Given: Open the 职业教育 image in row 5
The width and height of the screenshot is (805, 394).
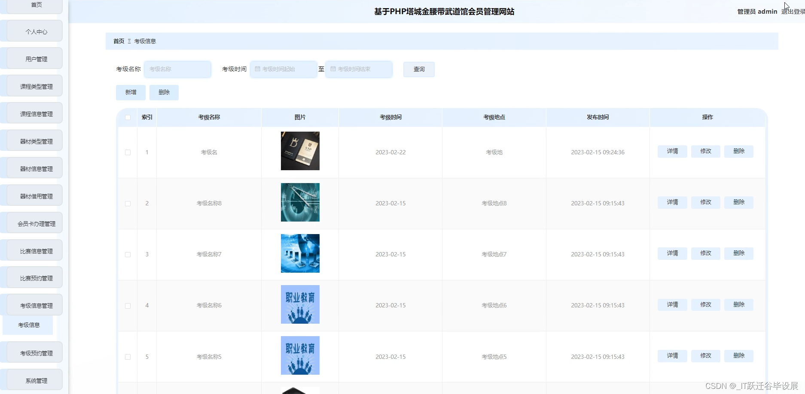Looking at the screenshot, I should coord(300,355).
